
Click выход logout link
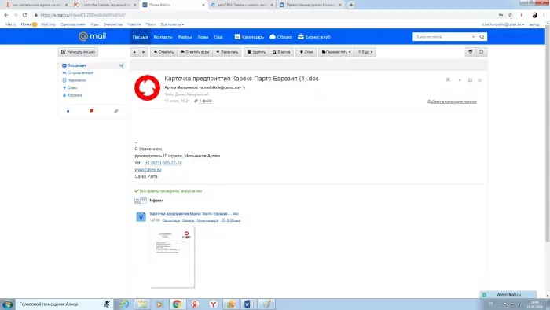coord(534,24)
